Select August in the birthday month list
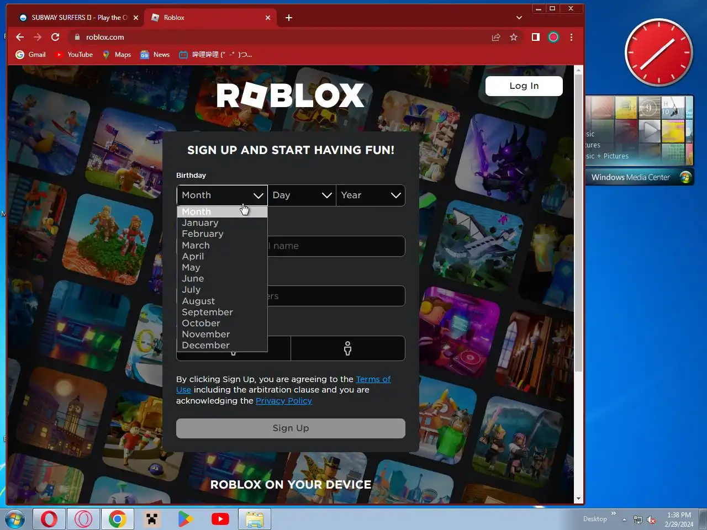 point(222,301)
